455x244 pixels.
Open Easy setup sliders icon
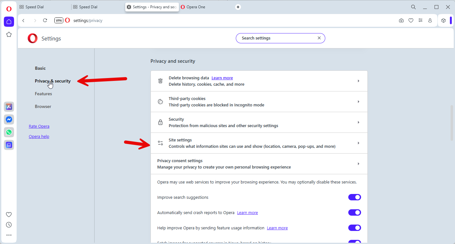(x=420, y=20)
